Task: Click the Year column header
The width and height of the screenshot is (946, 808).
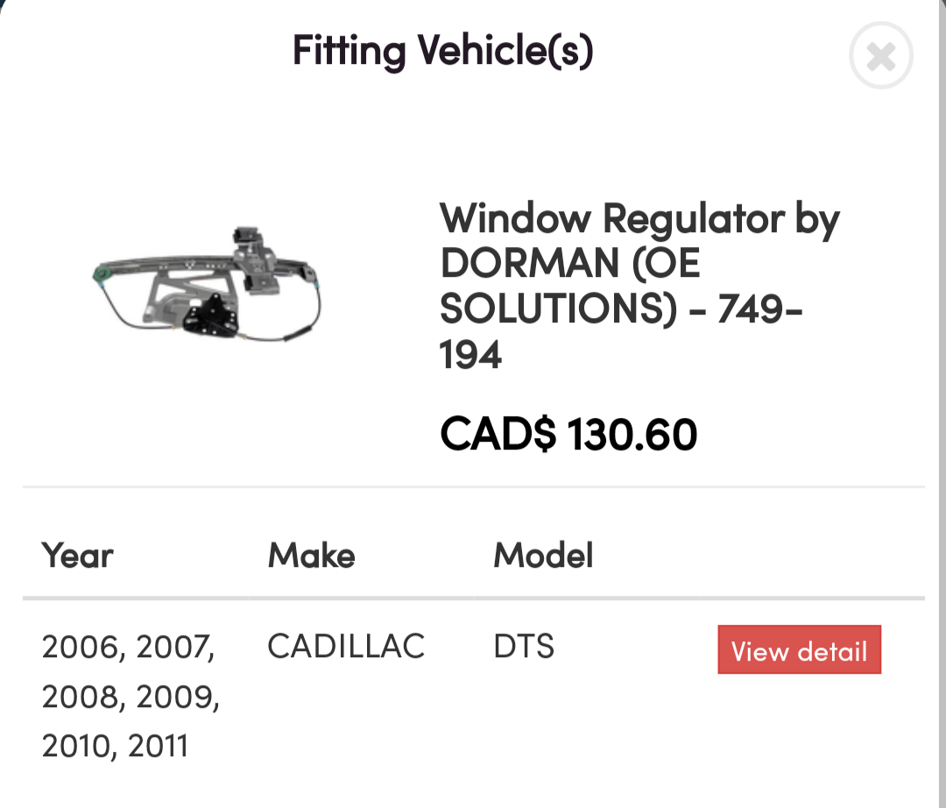Action: pos(77,555)
